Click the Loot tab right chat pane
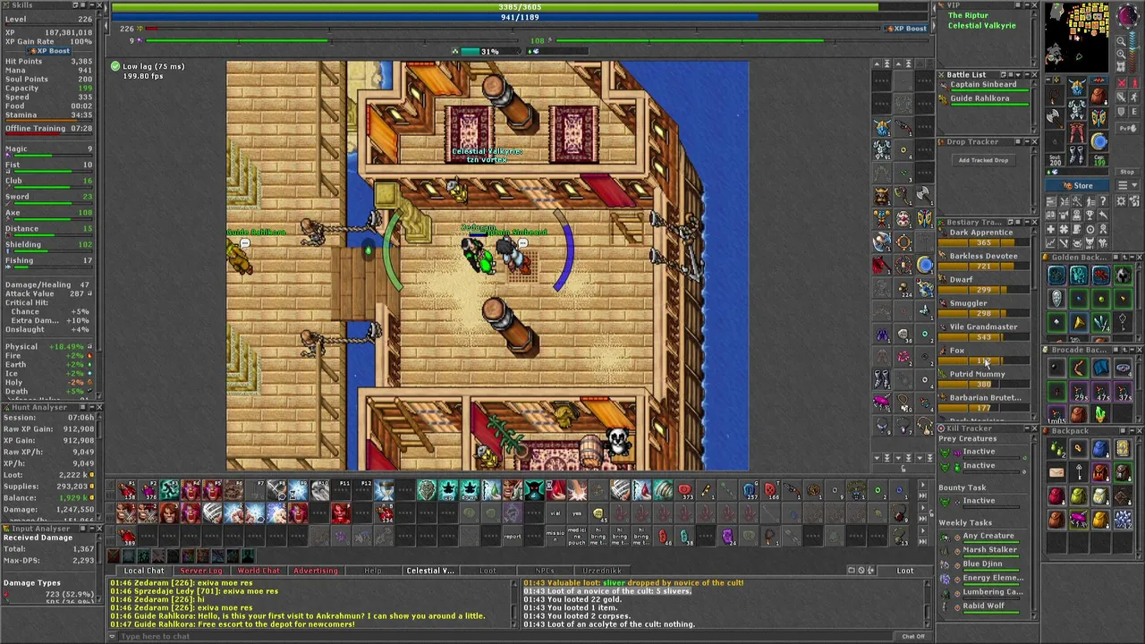 905,571
